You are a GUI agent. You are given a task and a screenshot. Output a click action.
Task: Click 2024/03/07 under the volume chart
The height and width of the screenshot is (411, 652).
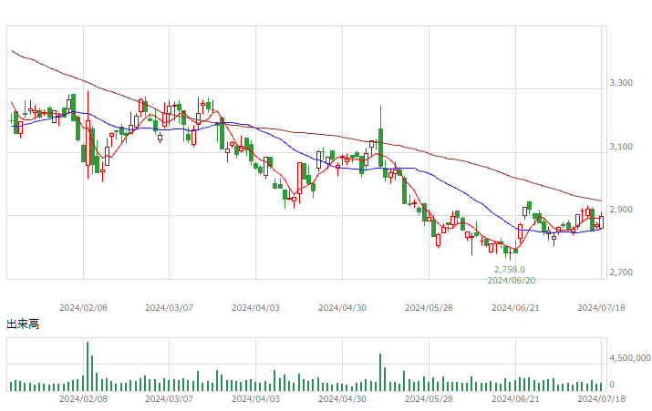170,399
